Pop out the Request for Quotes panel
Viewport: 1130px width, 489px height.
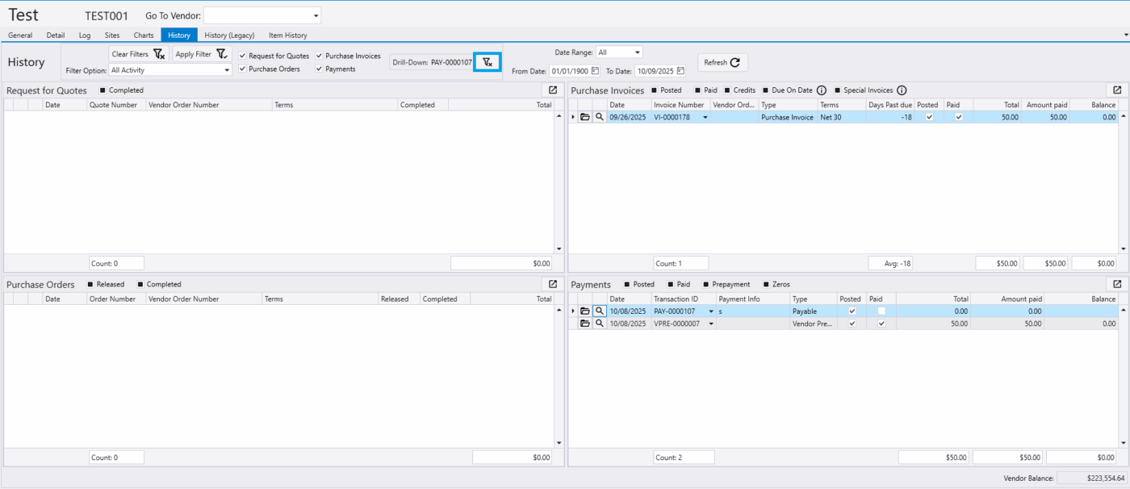[553, 90]
